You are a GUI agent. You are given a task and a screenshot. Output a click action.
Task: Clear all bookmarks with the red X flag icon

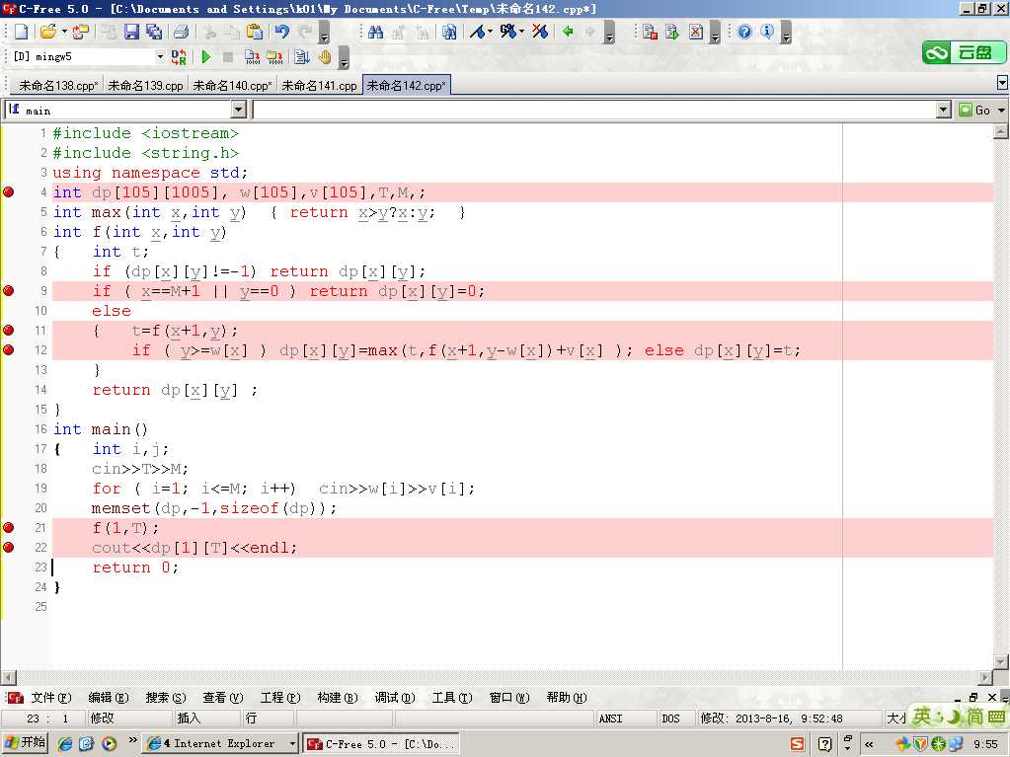540,32
